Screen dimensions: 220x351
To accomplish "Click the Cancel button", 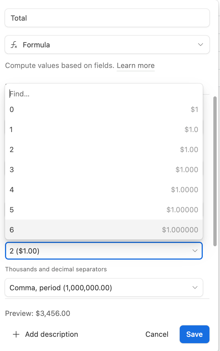I will click(x=157, y=334).
